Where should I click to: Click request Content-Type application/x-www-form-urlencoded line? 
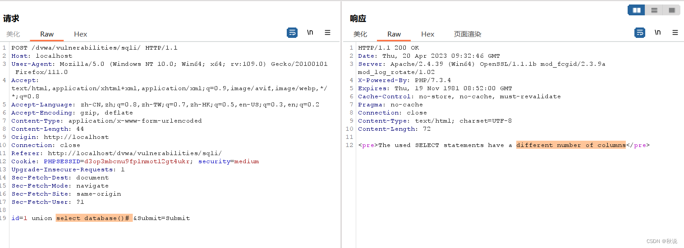pos(107,121)
